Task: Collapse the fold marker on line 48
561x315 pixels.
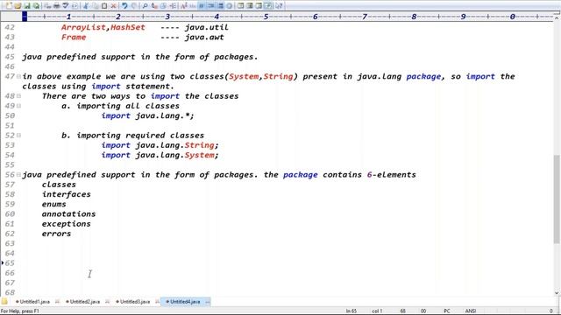Action: click(18, 95)
